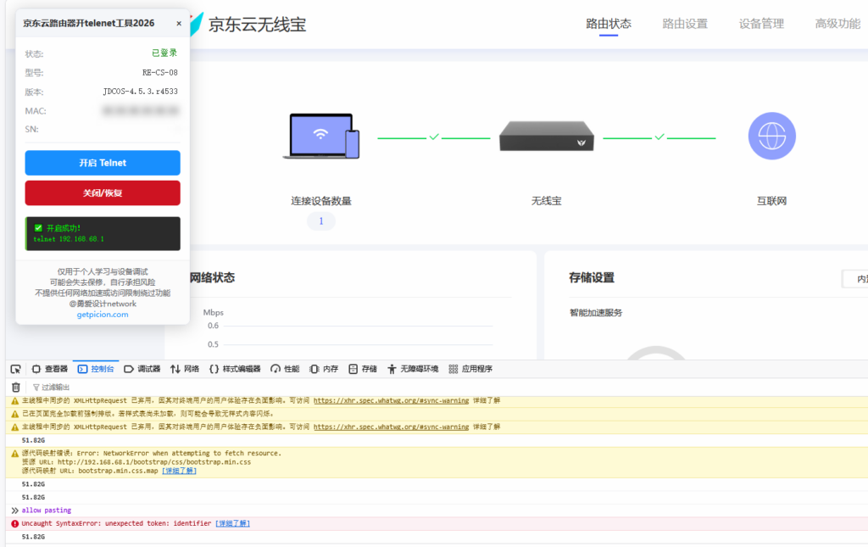Screen dimensions: 868x547
Task: Click the version value JDCOS-4.5.3.r4533
Action: coord(141,92)
